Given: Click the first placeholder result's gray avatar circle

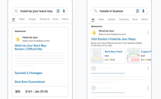Looking at the screenshot, I should 94,68.
